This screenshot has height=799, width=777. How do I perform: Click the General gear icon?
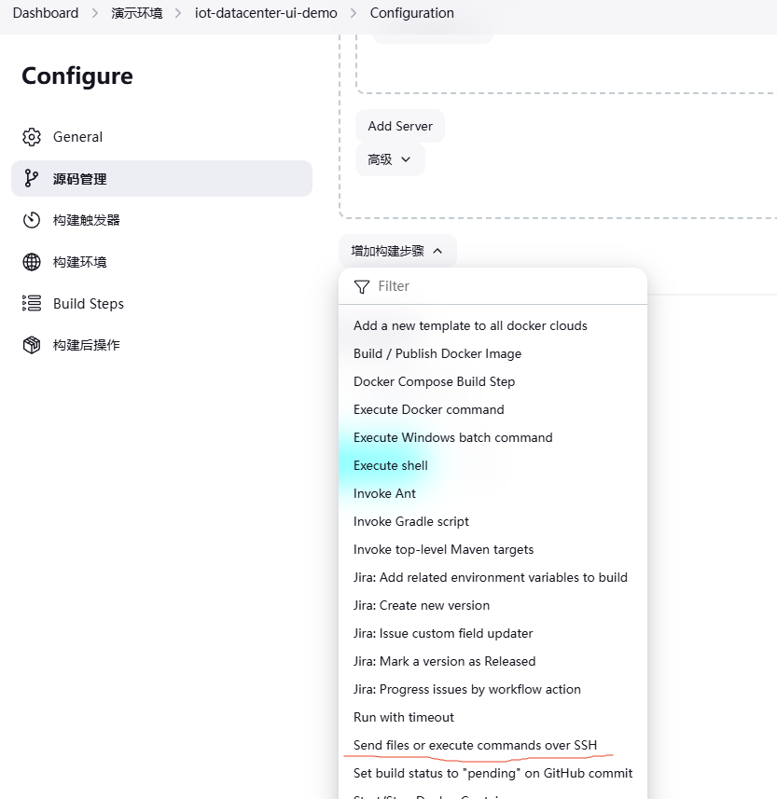32,137
